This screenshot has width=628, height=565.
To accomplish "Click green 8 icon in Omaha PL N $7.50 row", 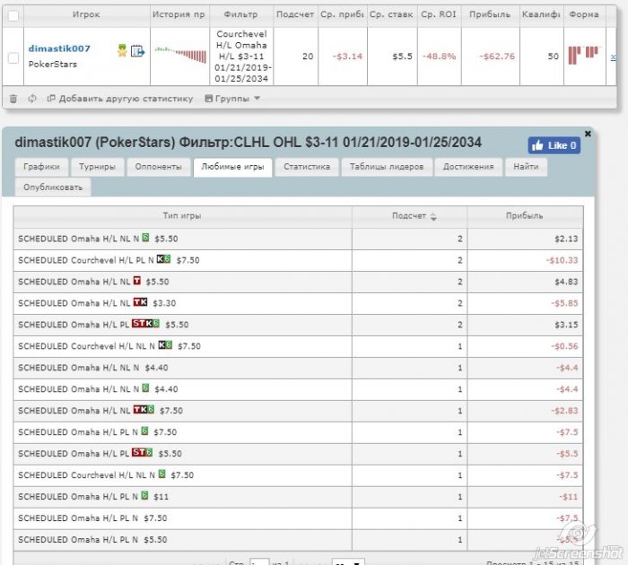I will (145, 430).
